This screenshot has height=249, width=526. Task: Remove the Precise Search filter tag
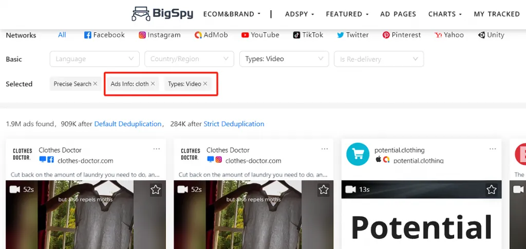(x=95, y=84)
